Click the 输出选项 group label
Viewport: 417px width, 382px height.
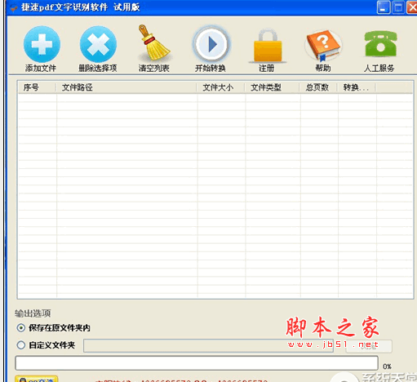(33, 313)
